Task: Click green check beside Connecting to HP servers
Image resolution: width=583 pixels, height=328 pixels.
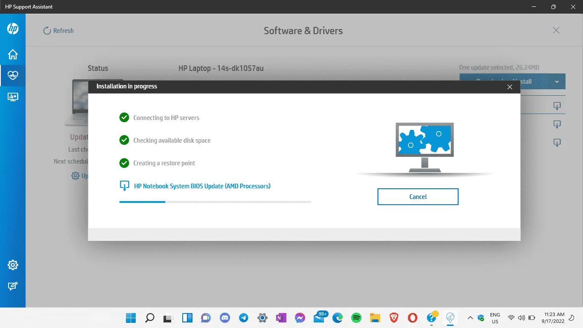Action: [124, 117]
